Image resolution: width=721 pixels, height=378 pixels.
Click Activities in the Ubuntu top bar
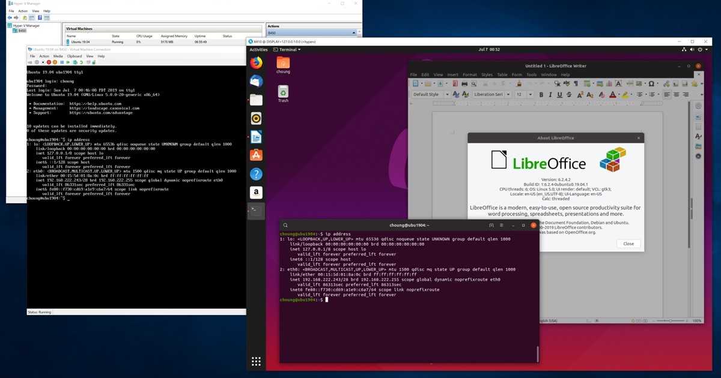[259, 50]
